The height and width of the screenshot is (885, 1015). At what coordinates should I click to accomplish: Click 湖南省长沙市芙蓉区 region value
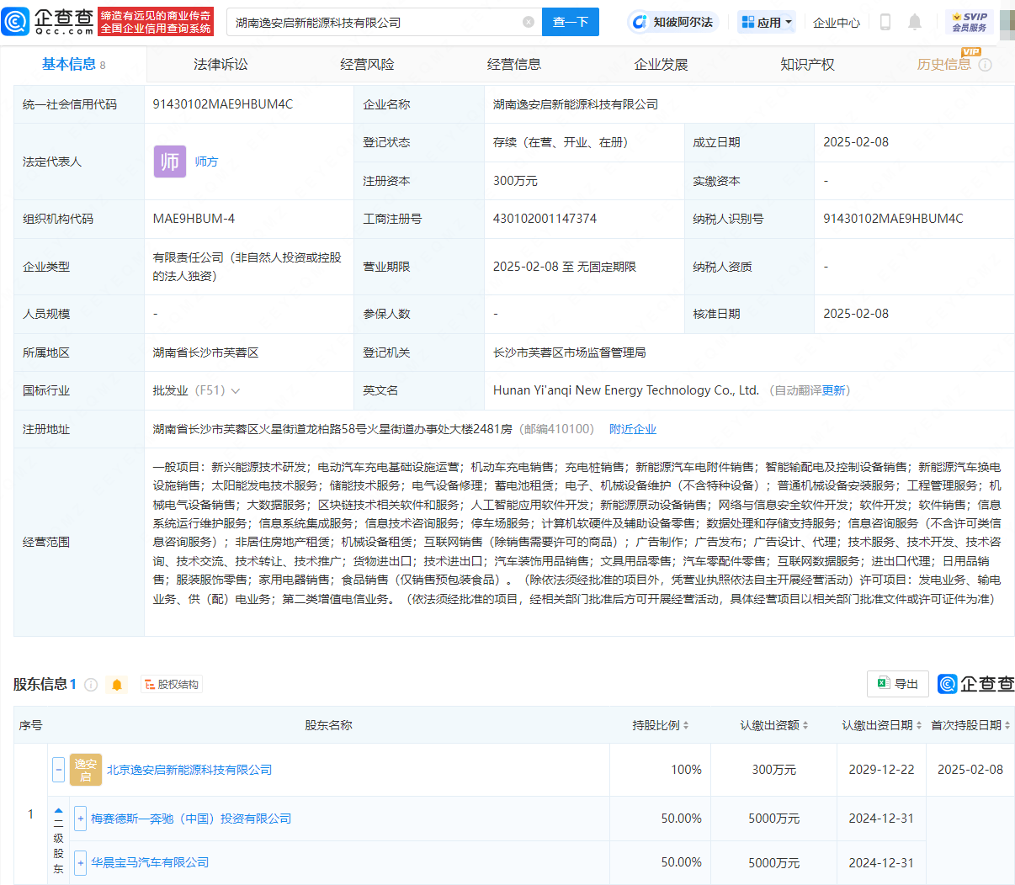[205, 352]
